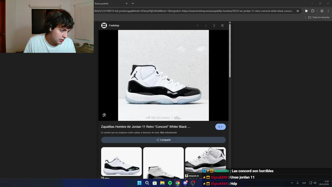Switch to Chrome in taskbar
The height and width of the screenshot is (187, 332).
point(177,183)
